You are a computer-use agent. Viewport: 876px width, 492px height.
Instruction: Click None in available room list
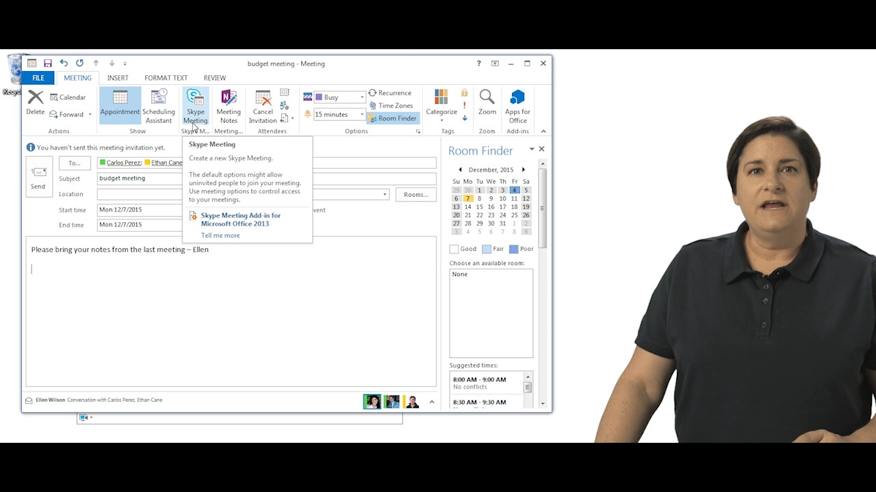pos(460,274)
